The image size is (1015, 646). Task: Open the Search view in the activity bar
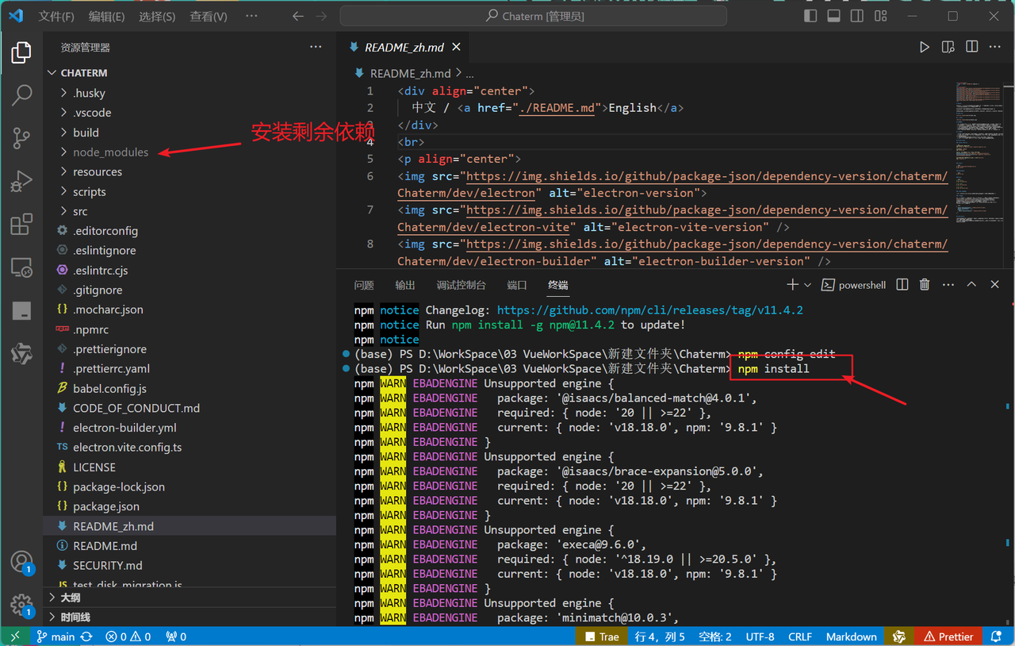[21, 95]
